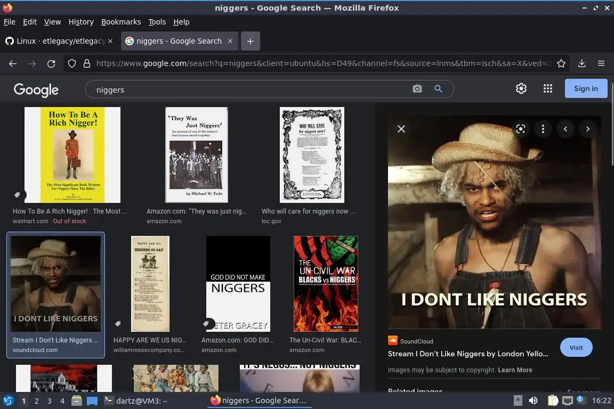614x409 pixels.
Task: Click the Google search input field
Action: [251, 89]
